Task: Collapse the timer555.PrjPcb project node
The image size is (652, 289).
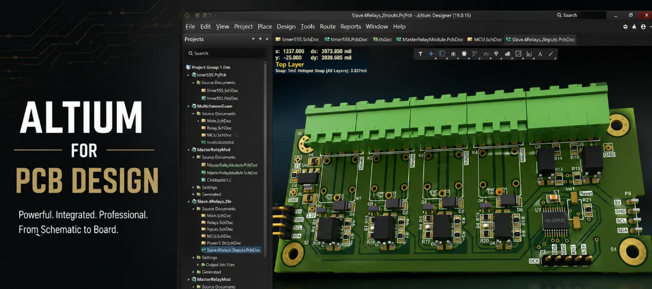Action: pos(188,75)
